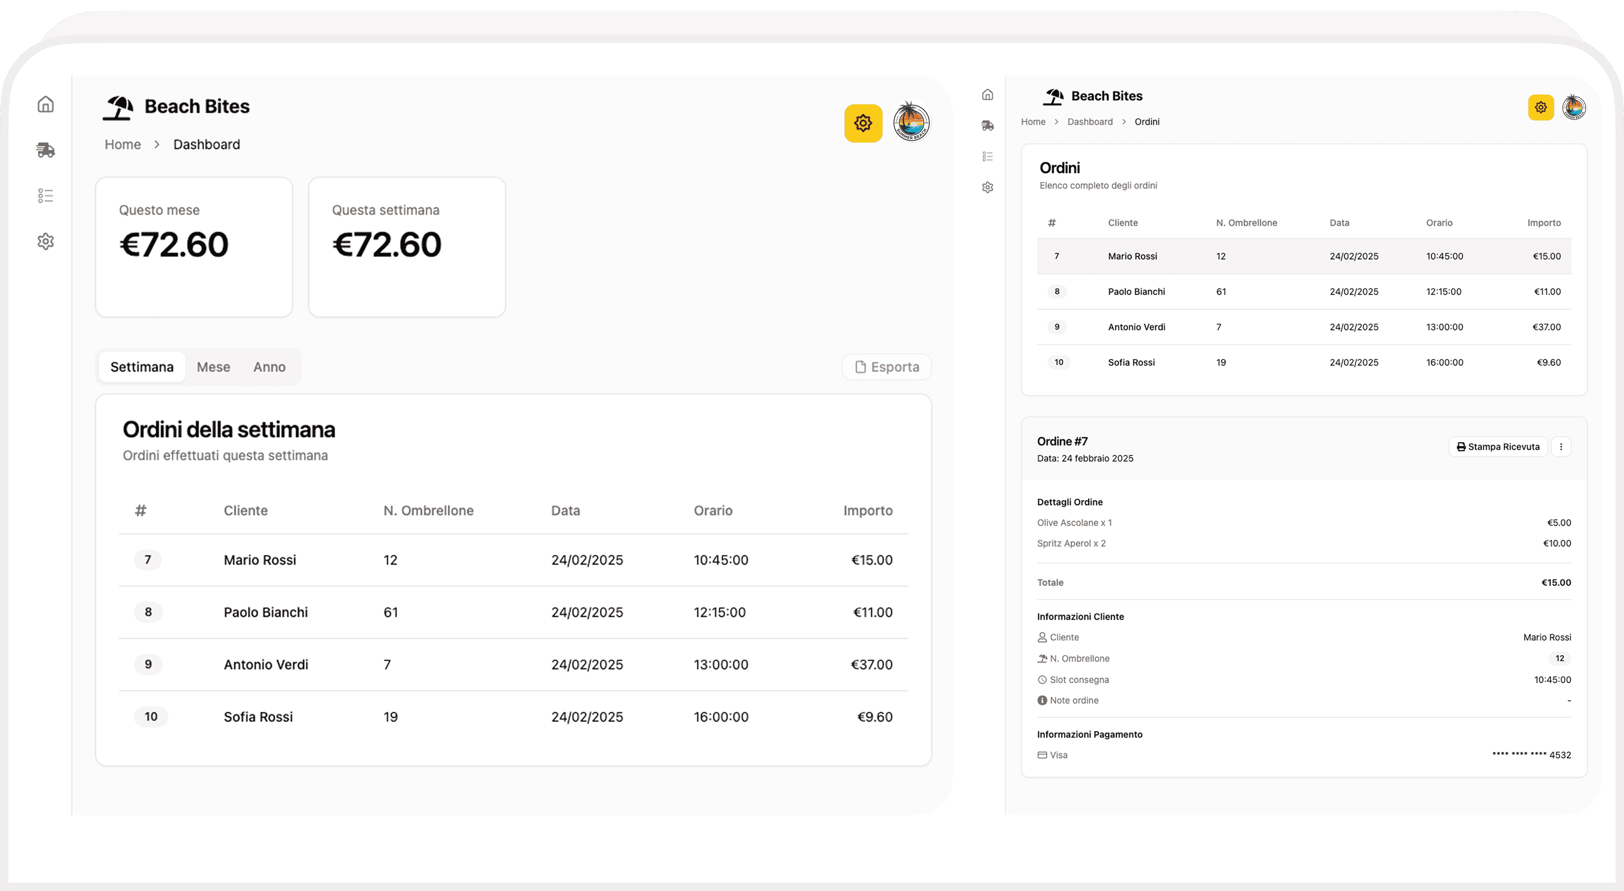Select Paolo Bianchi row in Ordini list

pyautogui.click(x=1136, y=291)
